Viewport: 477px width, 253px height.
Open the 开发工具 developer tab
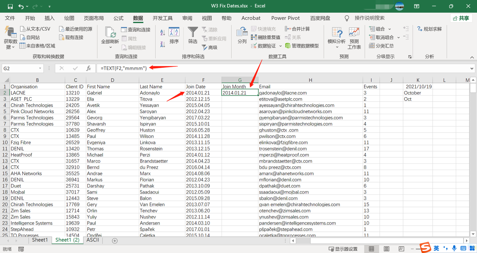pos(163,18)
